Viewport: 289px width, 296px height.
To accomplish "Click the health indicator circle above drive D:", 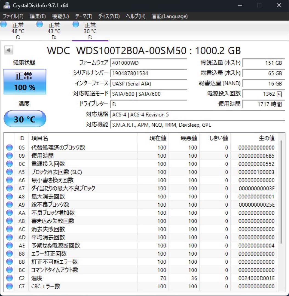I will [39, 24].
